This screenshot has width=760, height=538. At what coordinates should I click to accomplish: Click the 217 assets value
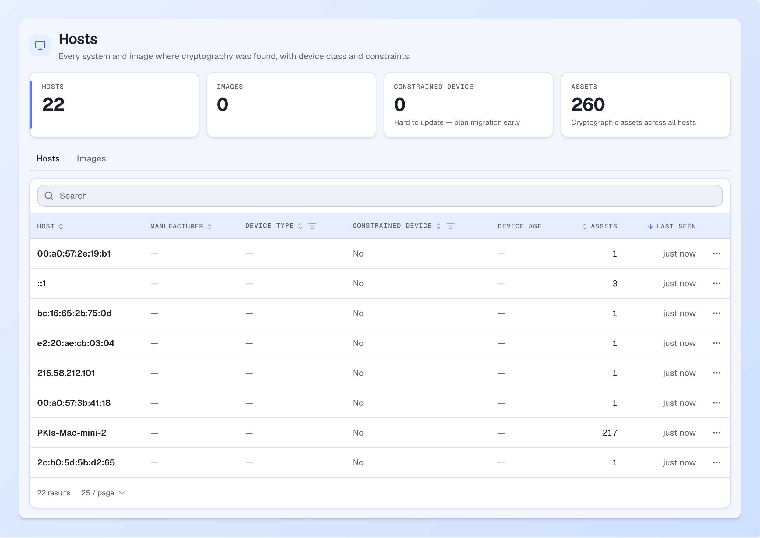[x=609, y=433]
